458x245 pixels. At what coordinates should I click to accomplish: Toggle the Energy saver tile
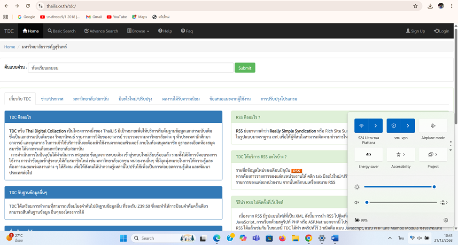pyautogui.click(x=368, y=154)
